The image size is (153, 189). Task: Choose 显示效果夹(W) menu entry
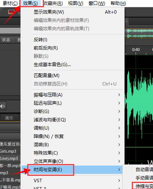73,12
